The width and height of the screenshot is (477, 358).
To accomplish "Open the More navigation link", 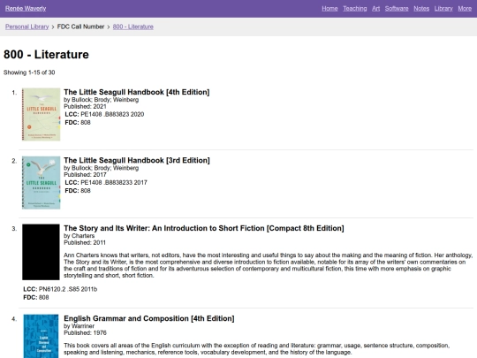I will tap(465, 9).
